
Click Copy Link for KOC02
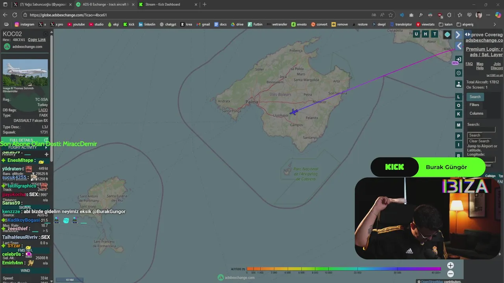37,40
